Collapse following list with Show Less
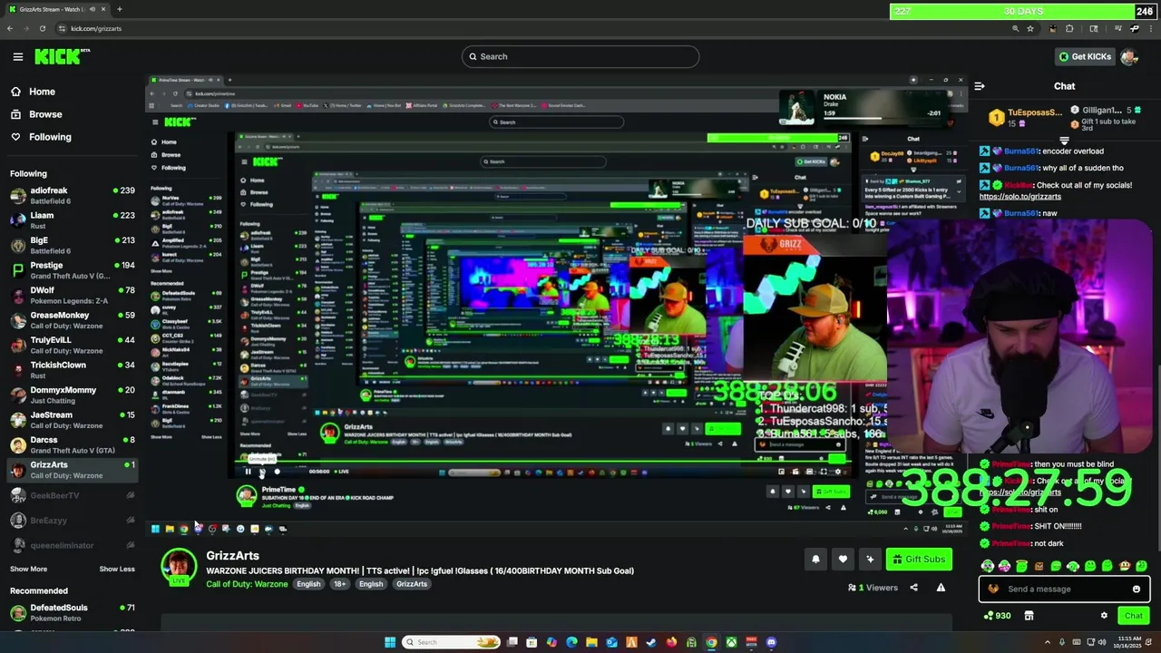 (x=117, y=569)
